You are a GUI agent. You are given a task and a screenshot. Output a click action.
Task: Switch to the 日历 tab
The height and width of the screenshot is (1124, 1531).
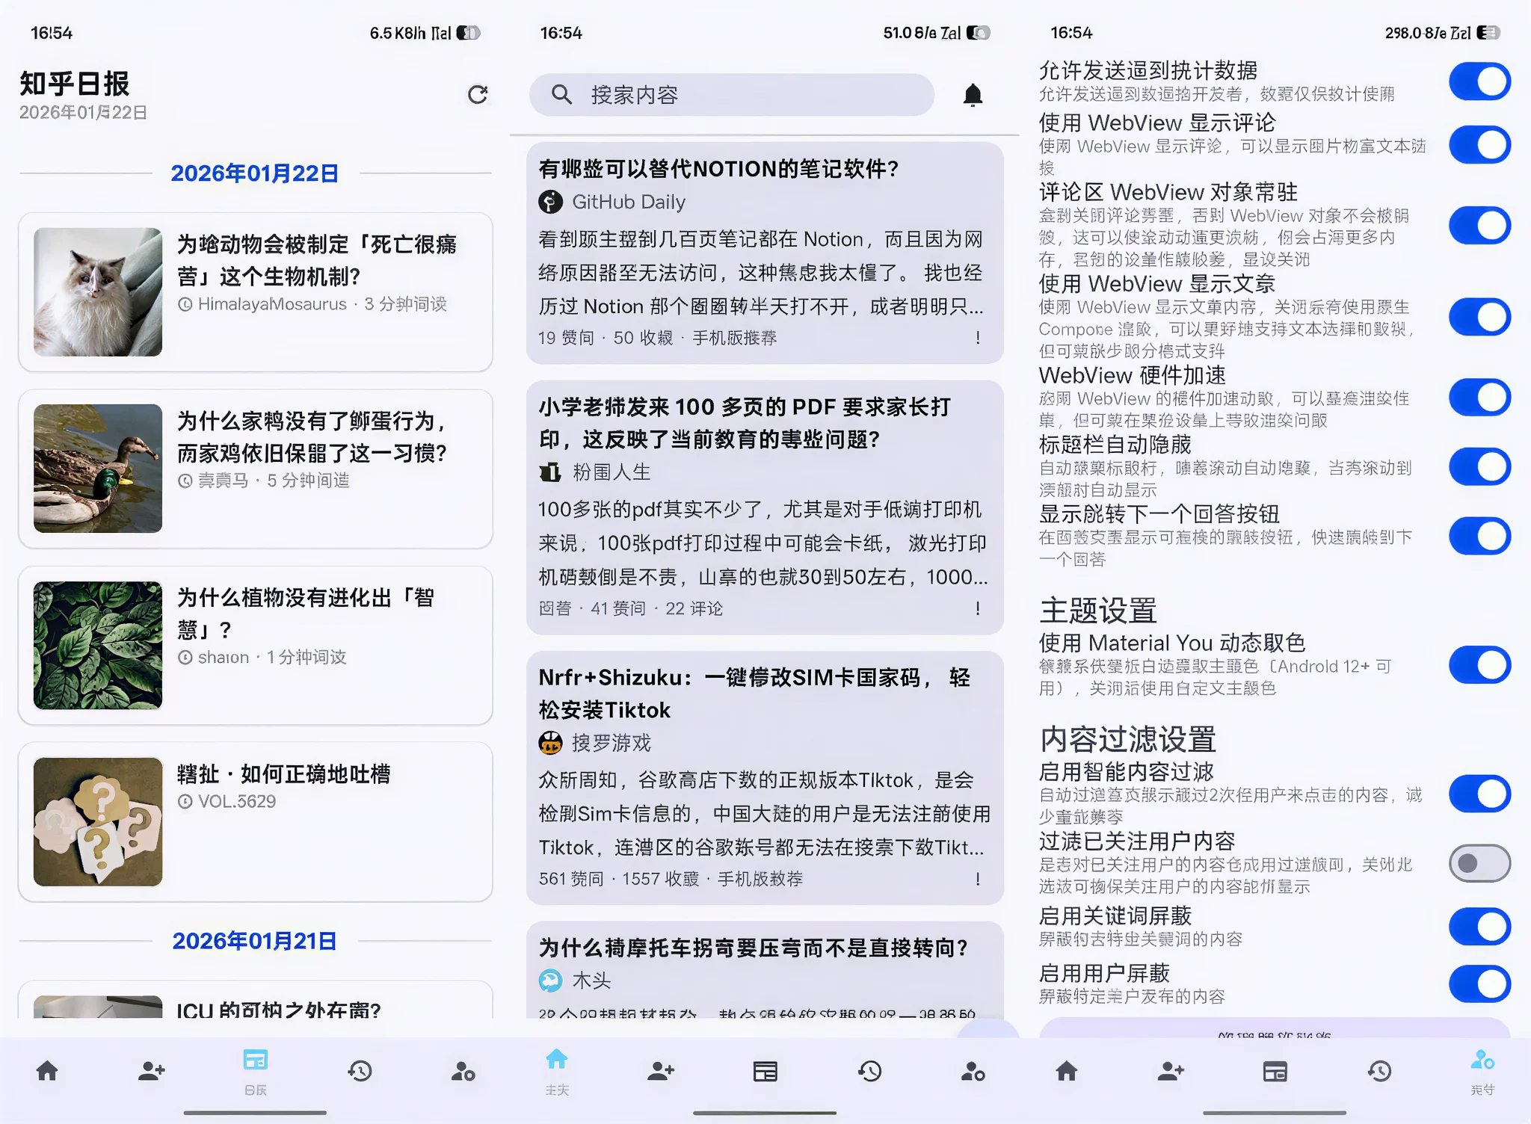click(254, 1071)
